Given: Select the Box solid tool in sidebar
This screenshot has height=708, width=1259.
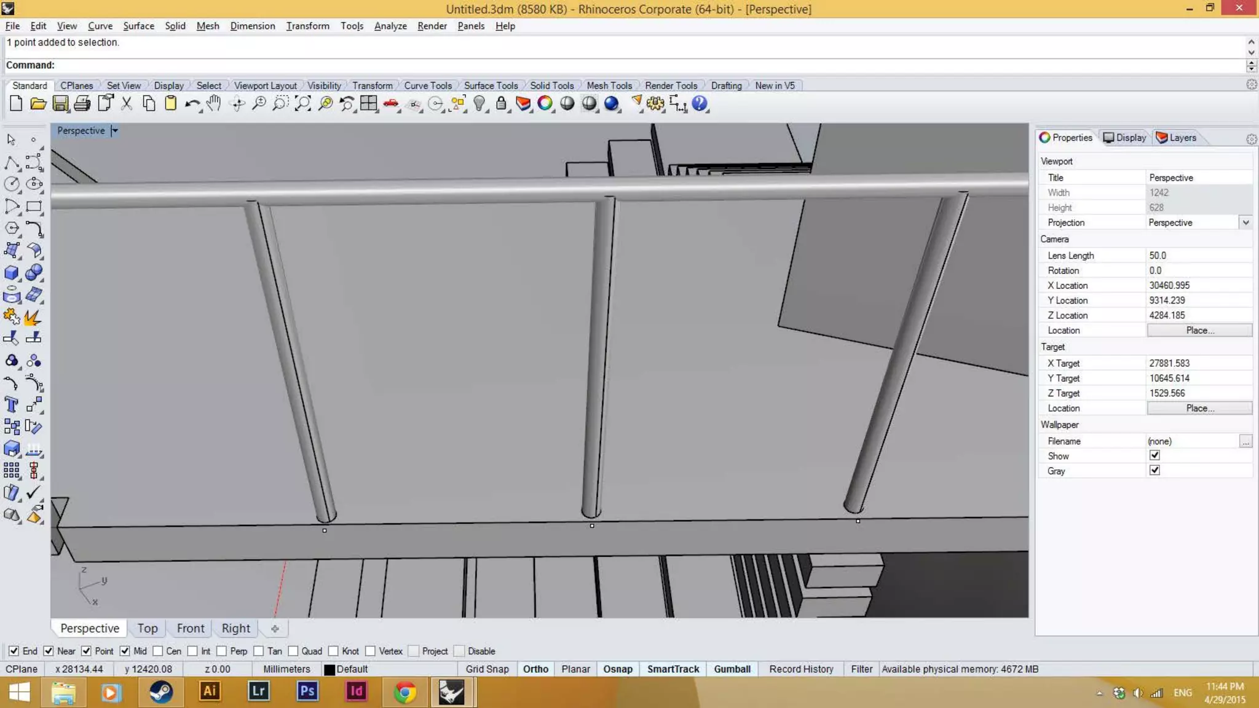Looking at the screenshot, I should 11,273.
